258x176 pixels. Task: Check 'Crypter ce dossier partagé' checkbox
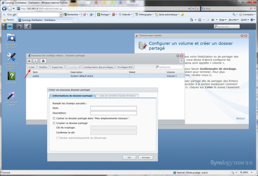(x=54, y=123)
